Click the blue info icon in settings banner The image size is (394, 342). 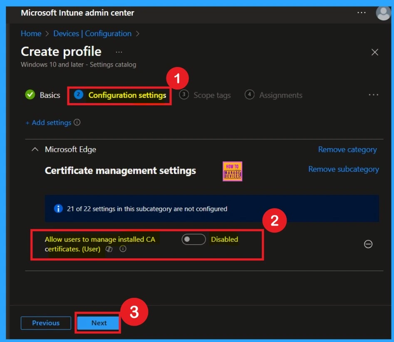click(58, 208)
